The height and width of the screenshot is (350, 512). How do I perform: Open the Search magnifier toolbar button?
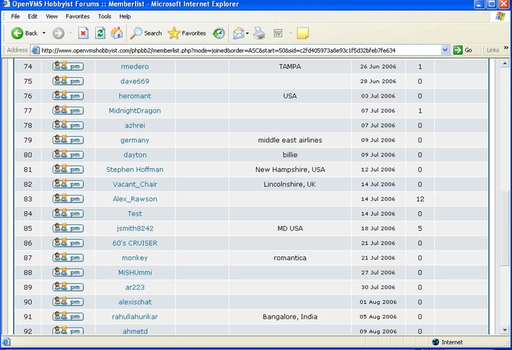(146, 33)
